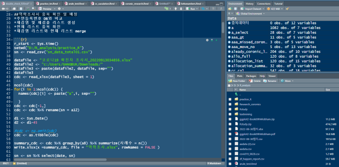
Task: Click Delete in Files toolbar
Action: (255, 81)
